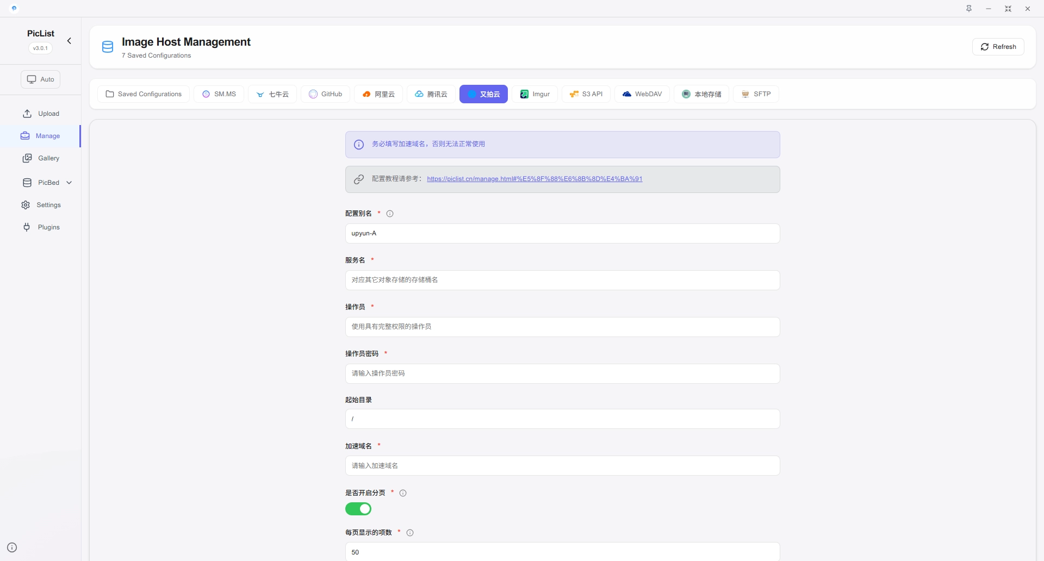Image resolution: width=1044 pixels, height=561 pixels.
Task: Click the 服务名 input field
Action: coord(562,280)
